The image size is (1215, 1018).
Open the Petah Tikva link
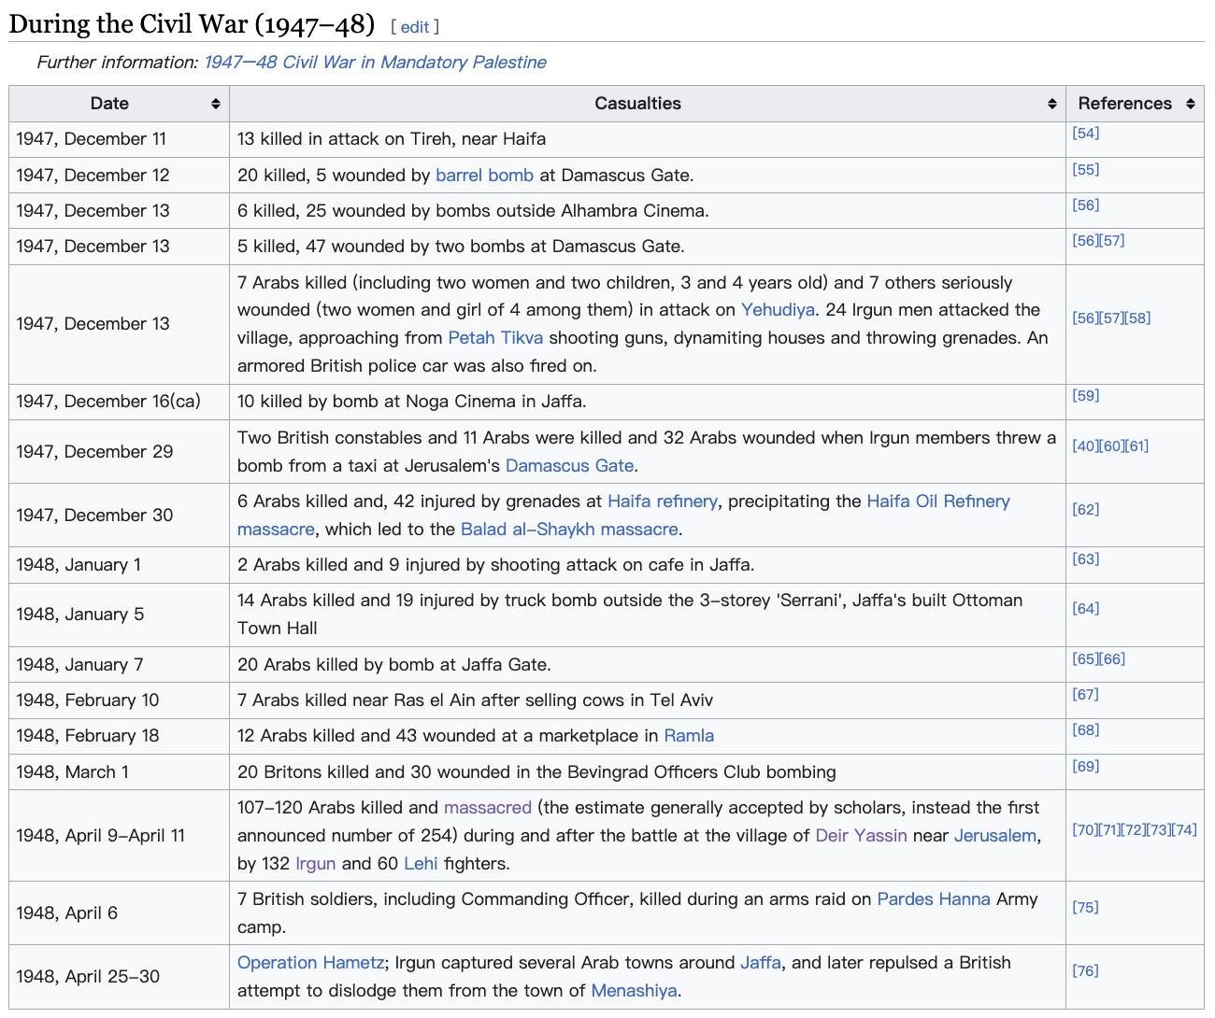(x=495, y=337)
